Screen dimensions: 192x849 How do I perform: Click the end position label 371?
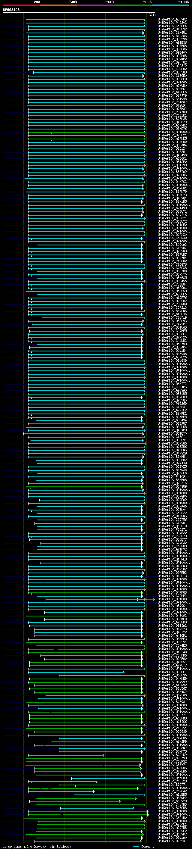151,15
